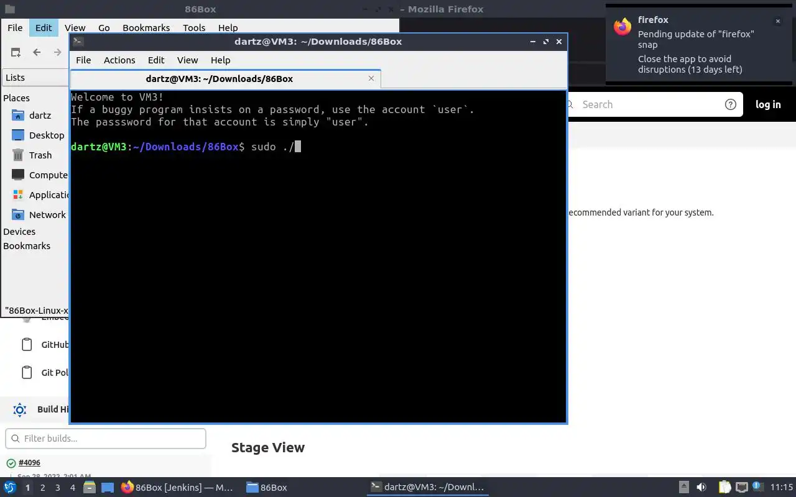Screen dimensions: 796x497
Task: Open Computer in Places sidebar
Action: click(40, 175)
